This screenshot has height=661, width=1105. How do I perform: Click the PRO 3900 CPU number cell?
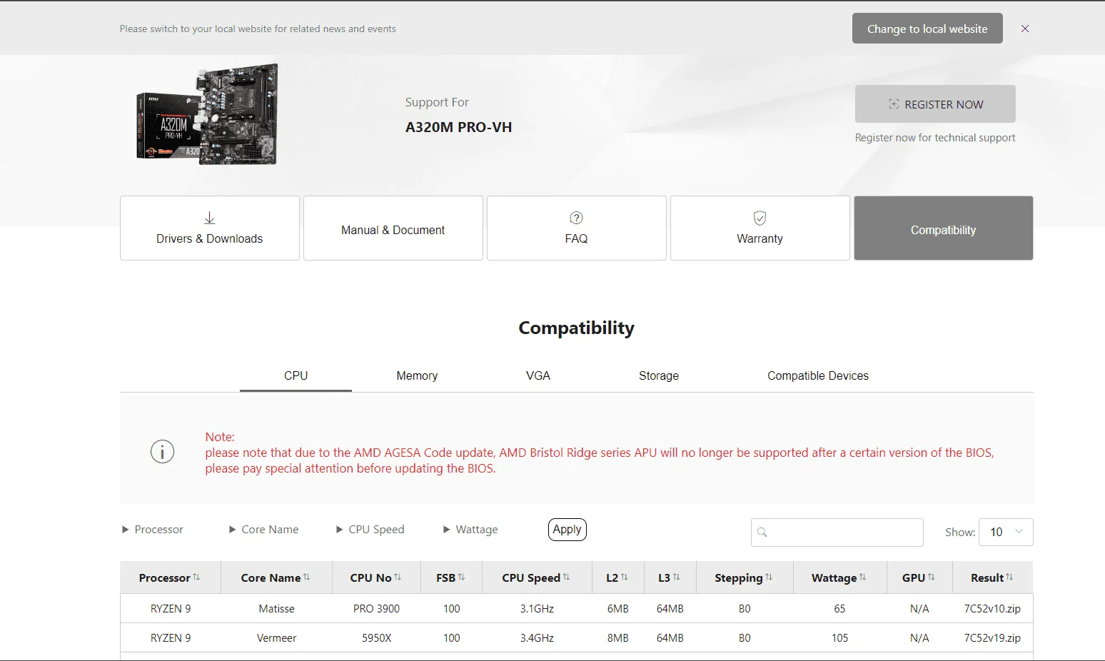[376, 609]
